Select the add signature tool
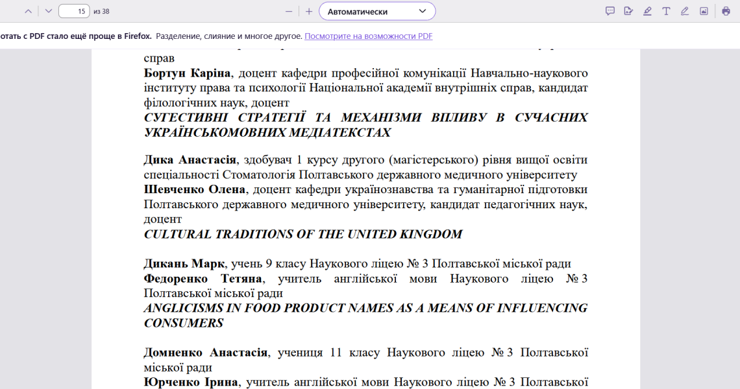This screenshot has width=740, height=389. pos(628,11)
